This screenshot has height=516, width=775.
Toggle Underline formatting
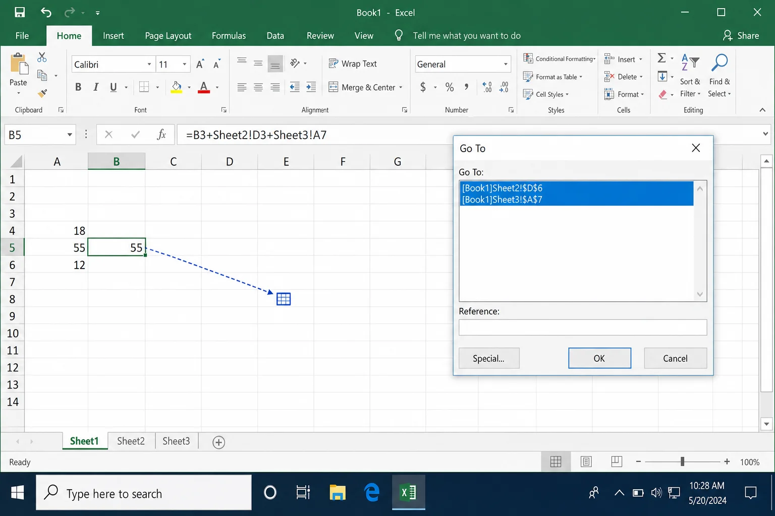pyautogui.click(x=114, y=87)
